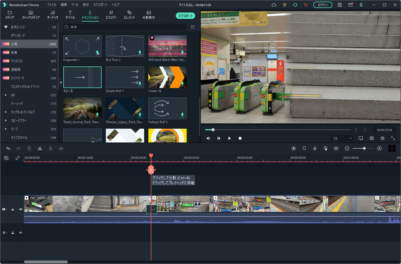This screenshot has width=401, height=264.
Task: Click the ログイン button
Action: point(323,5)
